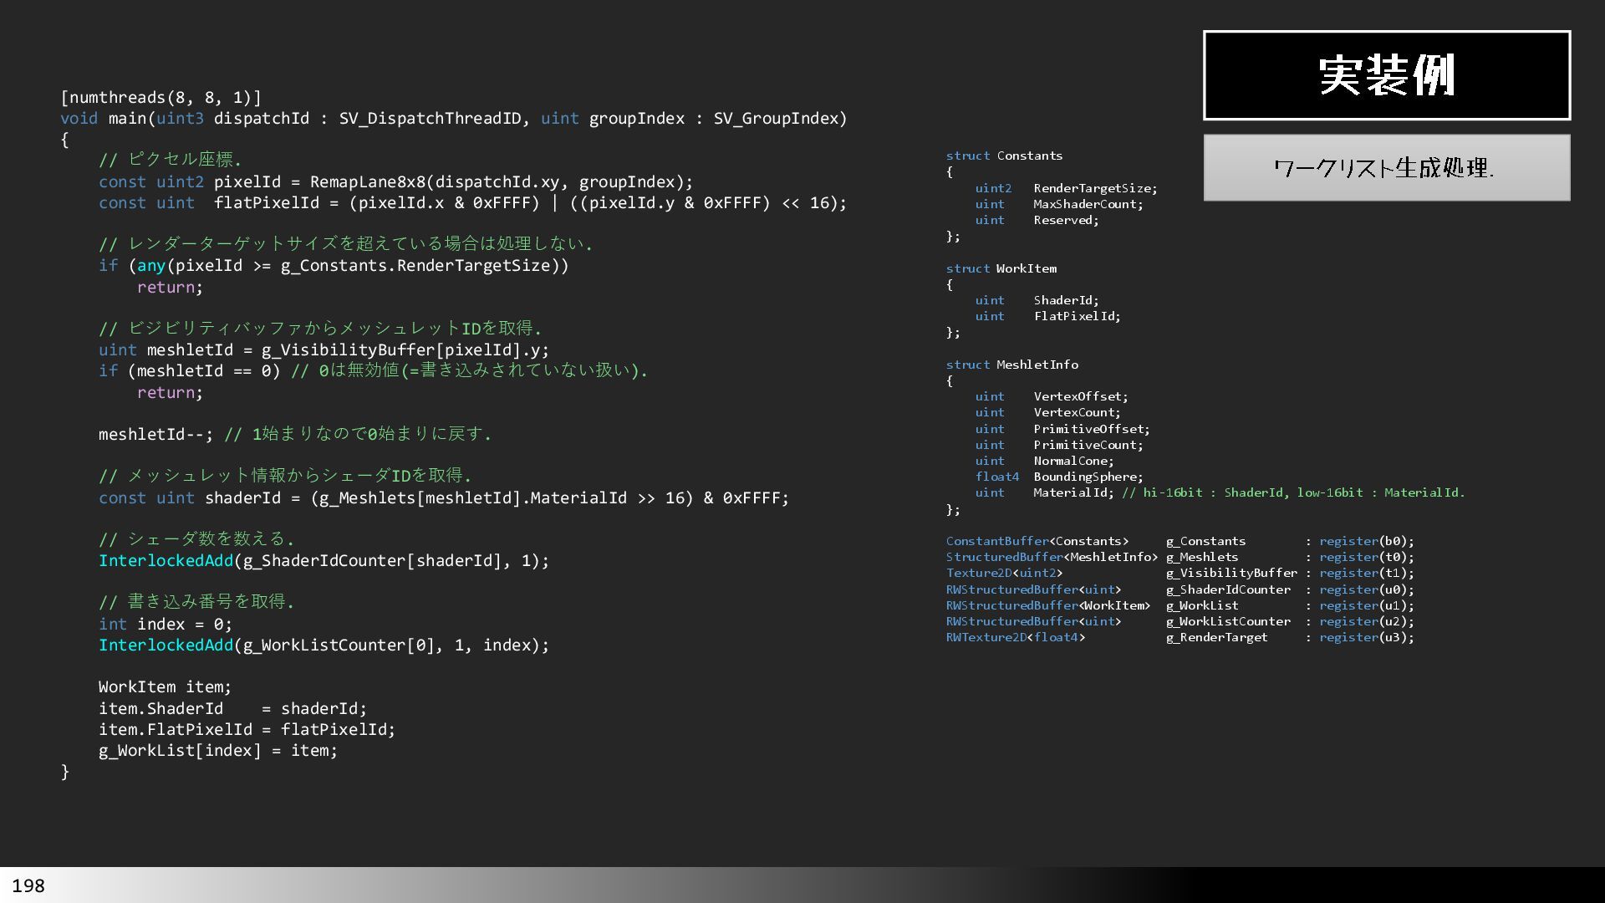
Task: Click the uint MaterialId member line
Action: [1220, 493]
